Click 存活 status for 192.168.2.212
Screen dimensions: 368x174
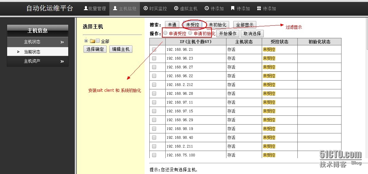click(x=232, y=85)
